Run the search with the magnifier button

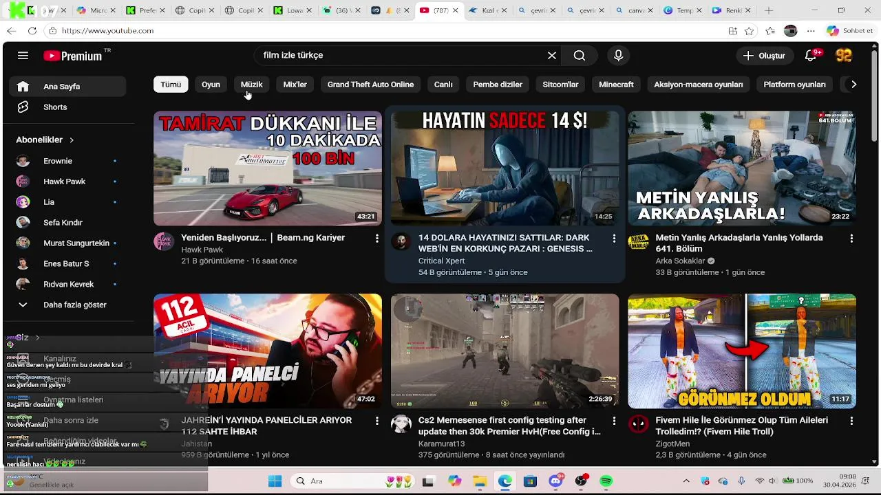(580, 56)
